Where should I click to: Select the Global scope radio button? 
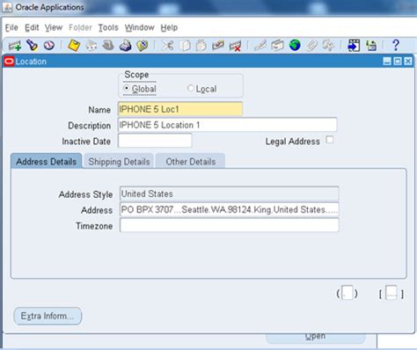pyautogui.click(x=127, y=88)
